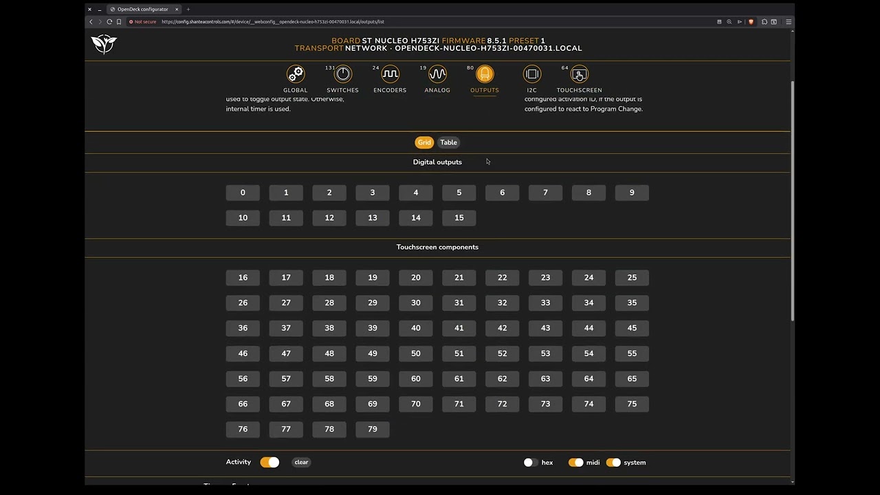This screenshot has height=495, width=880.
Task: Open the Touchscreen section
Action: (x=579, y=79)
